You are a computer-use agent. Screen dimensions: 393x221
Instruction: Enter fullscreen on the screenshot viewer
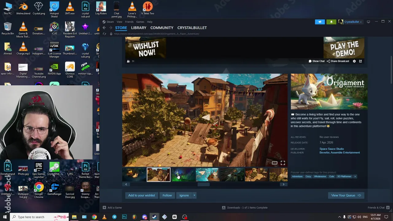283,163
